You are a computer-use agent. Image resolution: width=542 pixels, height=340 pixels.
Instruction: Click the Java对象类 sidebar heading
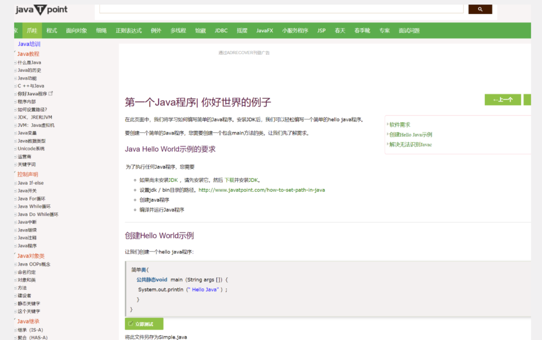coord(31,256)
